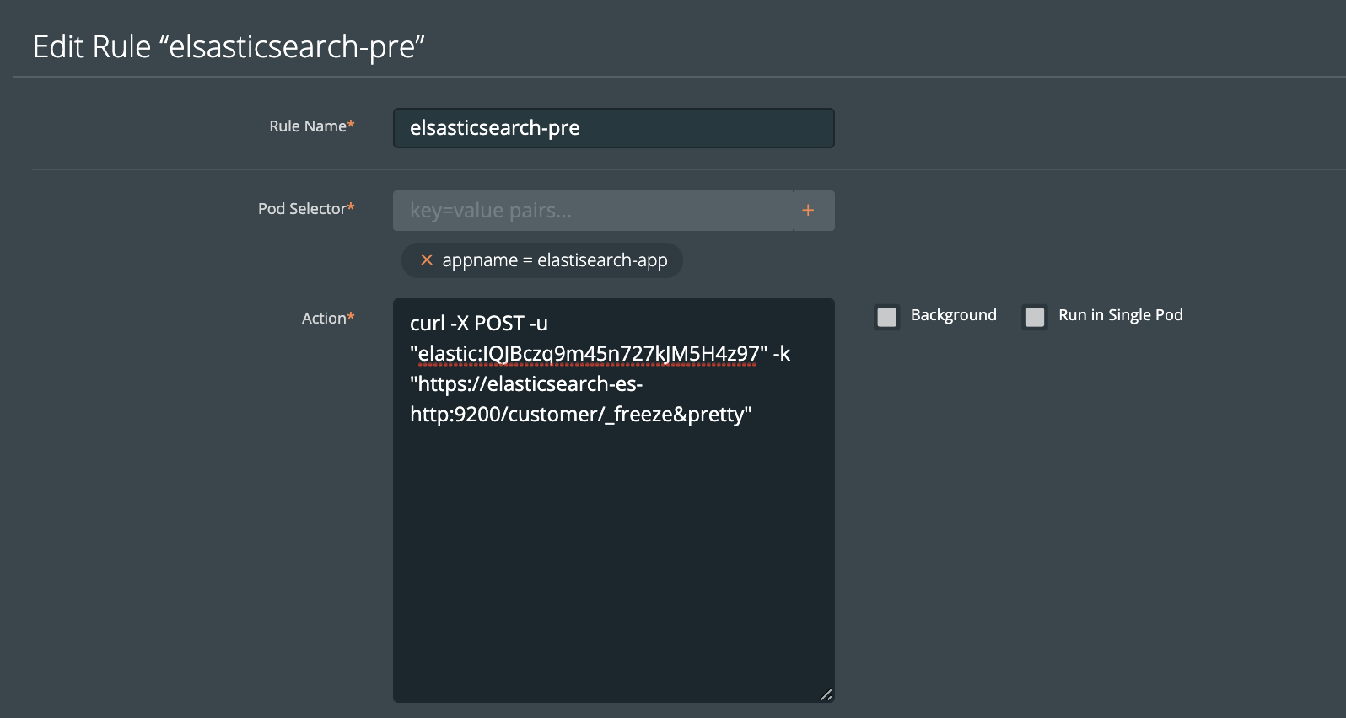Remove the appname = elastisearch-app selector tag
The height and width of the screenshot is (718, 1346).
tap(427, 260)
